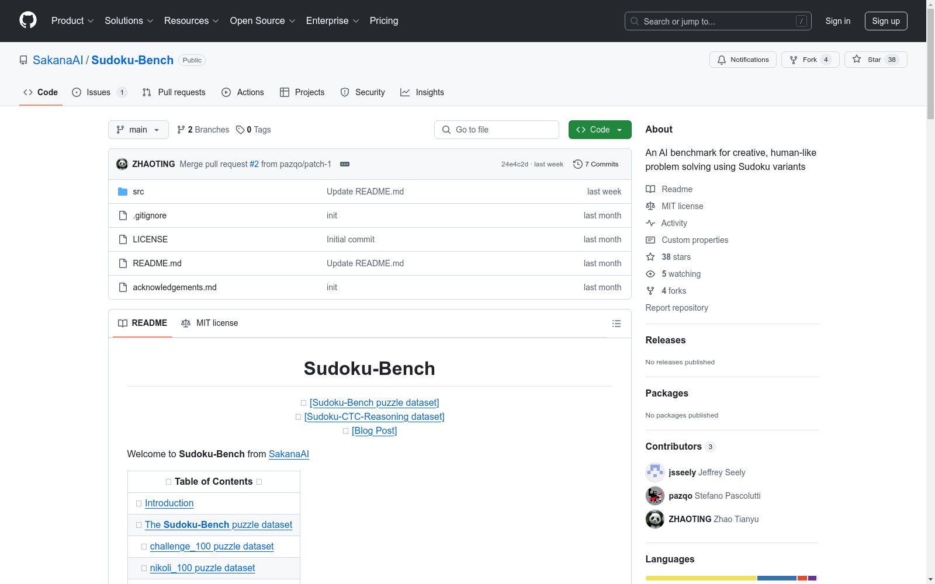Click the .gitignore file icon

coord(123,215)
